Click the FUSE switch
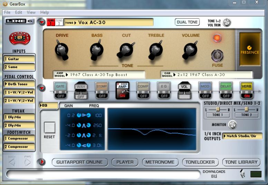 (217, 55)
